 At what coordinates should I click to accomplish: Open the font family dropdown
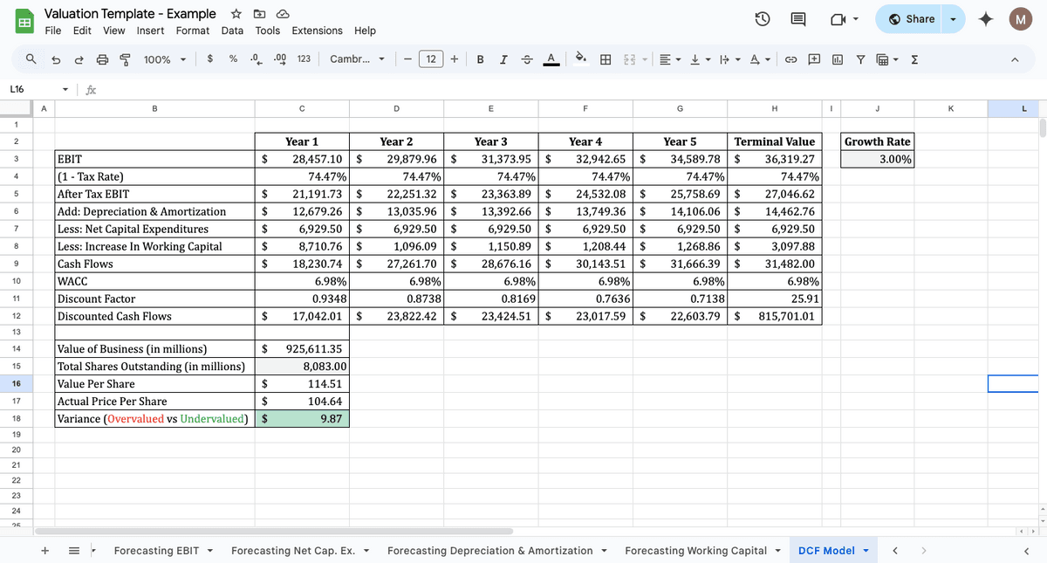358,59
